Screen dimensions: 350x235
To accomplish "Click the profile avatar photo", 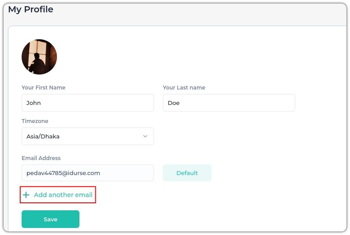I will pos(39,57).
